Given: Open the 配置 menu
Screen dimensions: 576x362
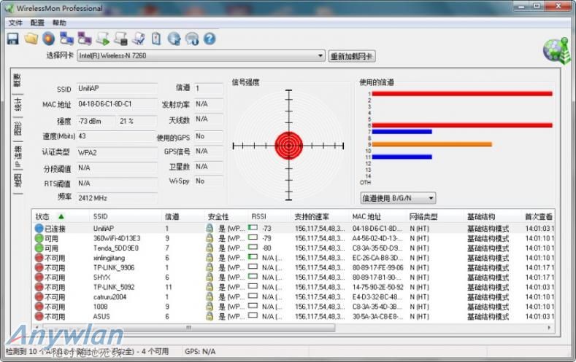Looking at the screenshot, I should (37, 23).
